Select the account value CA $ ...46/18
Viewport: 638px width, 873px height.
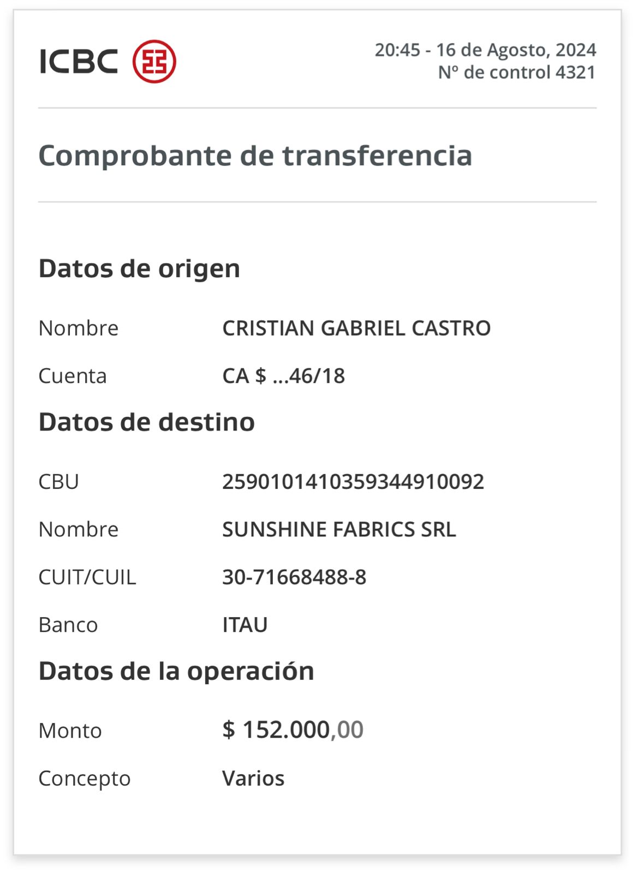point(283,376)
